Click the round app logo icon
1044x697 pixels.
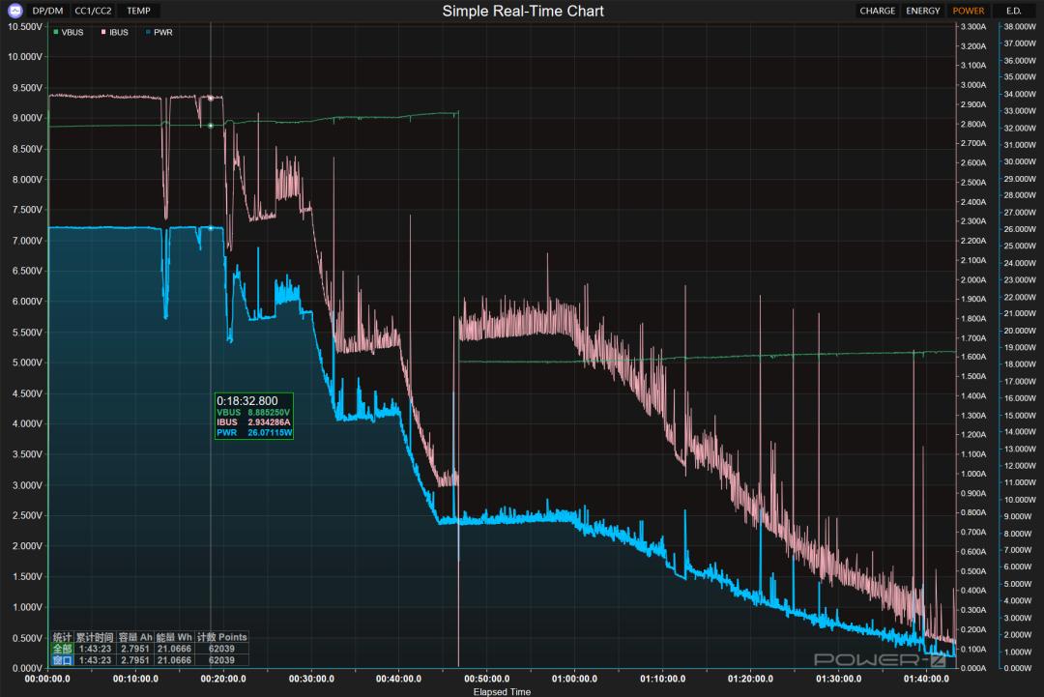click(x=14, y=12)
